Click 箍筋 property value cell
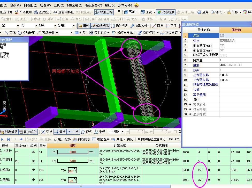 point(236,65)
